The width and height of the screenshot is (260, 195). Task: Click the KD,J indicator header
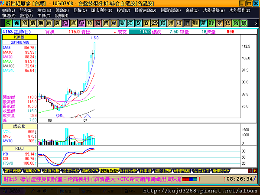tap(20, 149)
